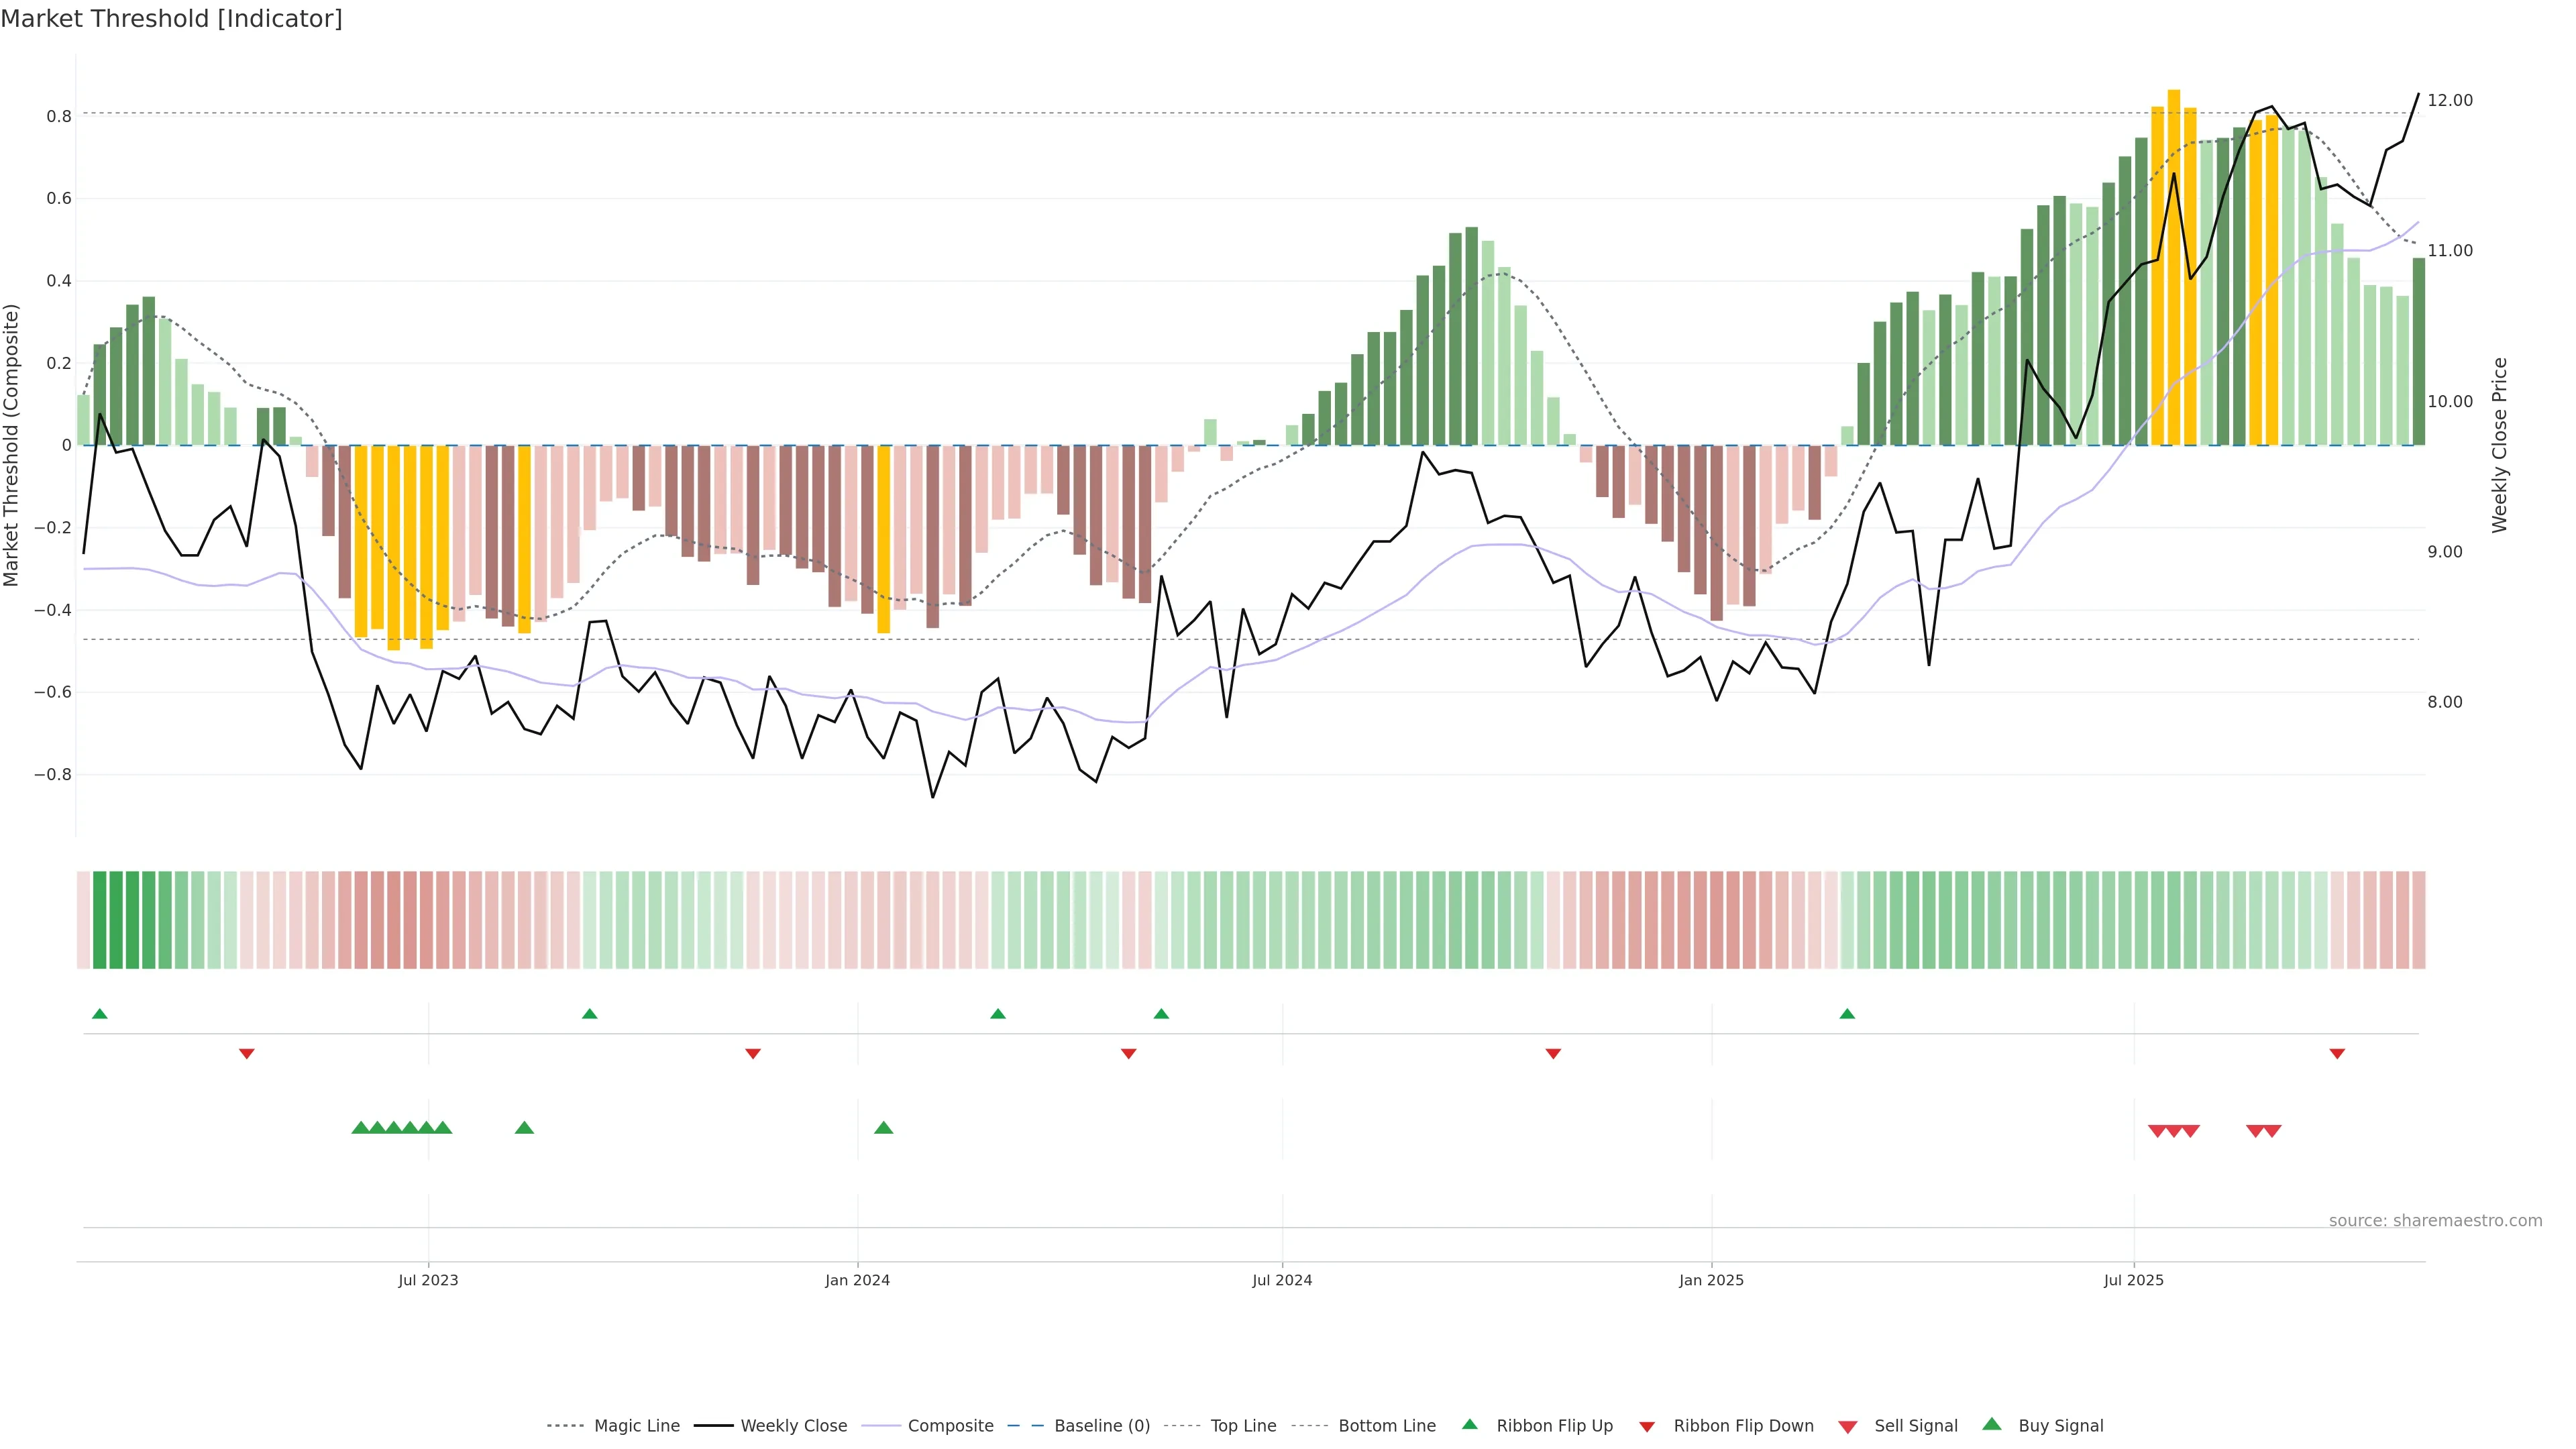The width and height of the screenshot is (2576, 1449).
Task: Toggle the Weekly Close legend item
Action: click(x=793, y=1426)
